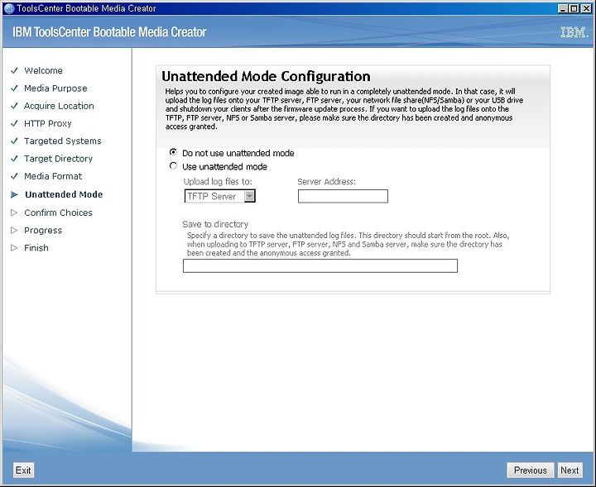Click the filled arrow beside Unattended Mode

(14, 195)
